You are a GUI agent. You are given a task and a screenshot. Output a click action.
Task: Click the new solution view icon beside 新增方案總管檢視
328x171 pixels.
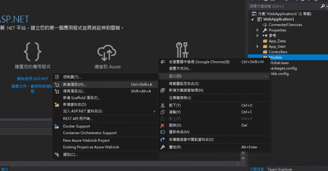coord(162,90)
